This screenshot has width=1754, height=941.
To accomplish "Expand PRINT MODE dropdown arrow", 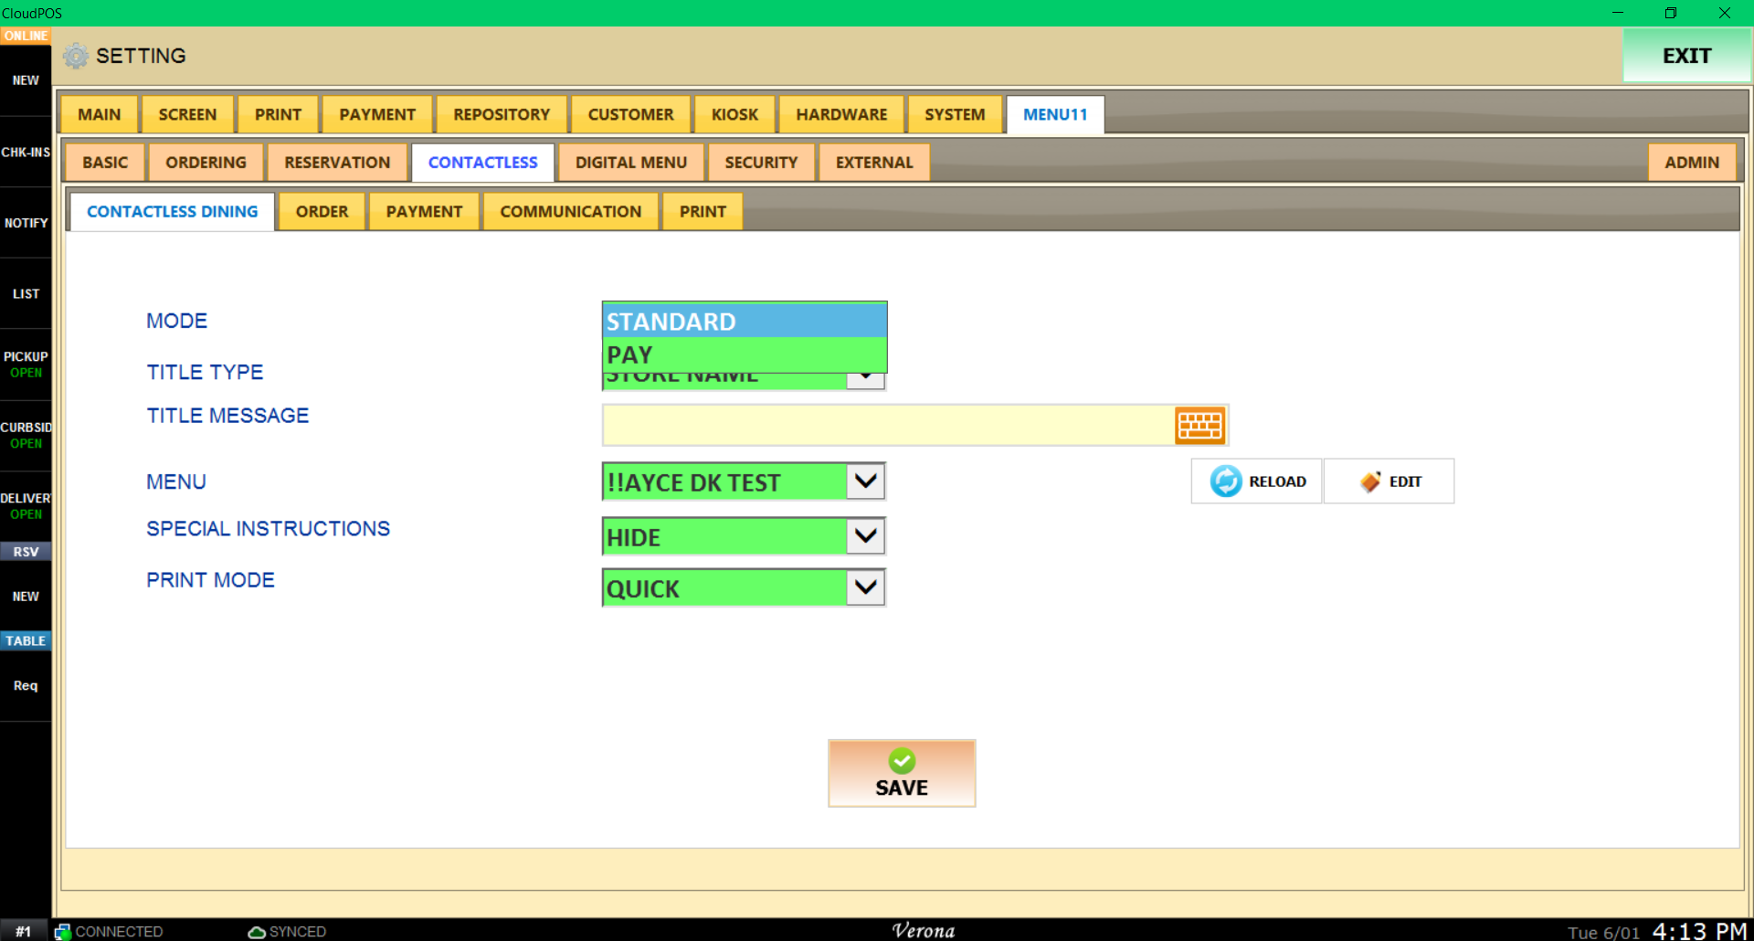I will coord(865,587).
